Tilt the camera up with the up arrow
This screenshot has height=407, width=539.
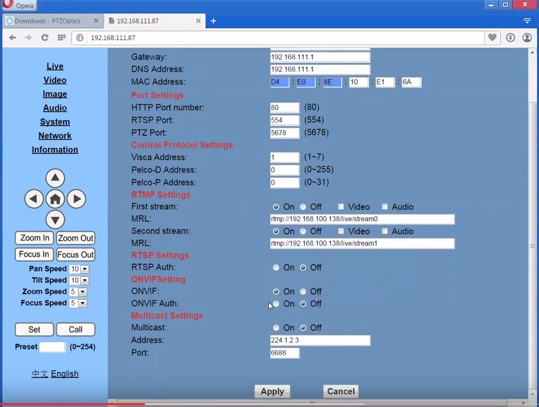click(55, 178)
